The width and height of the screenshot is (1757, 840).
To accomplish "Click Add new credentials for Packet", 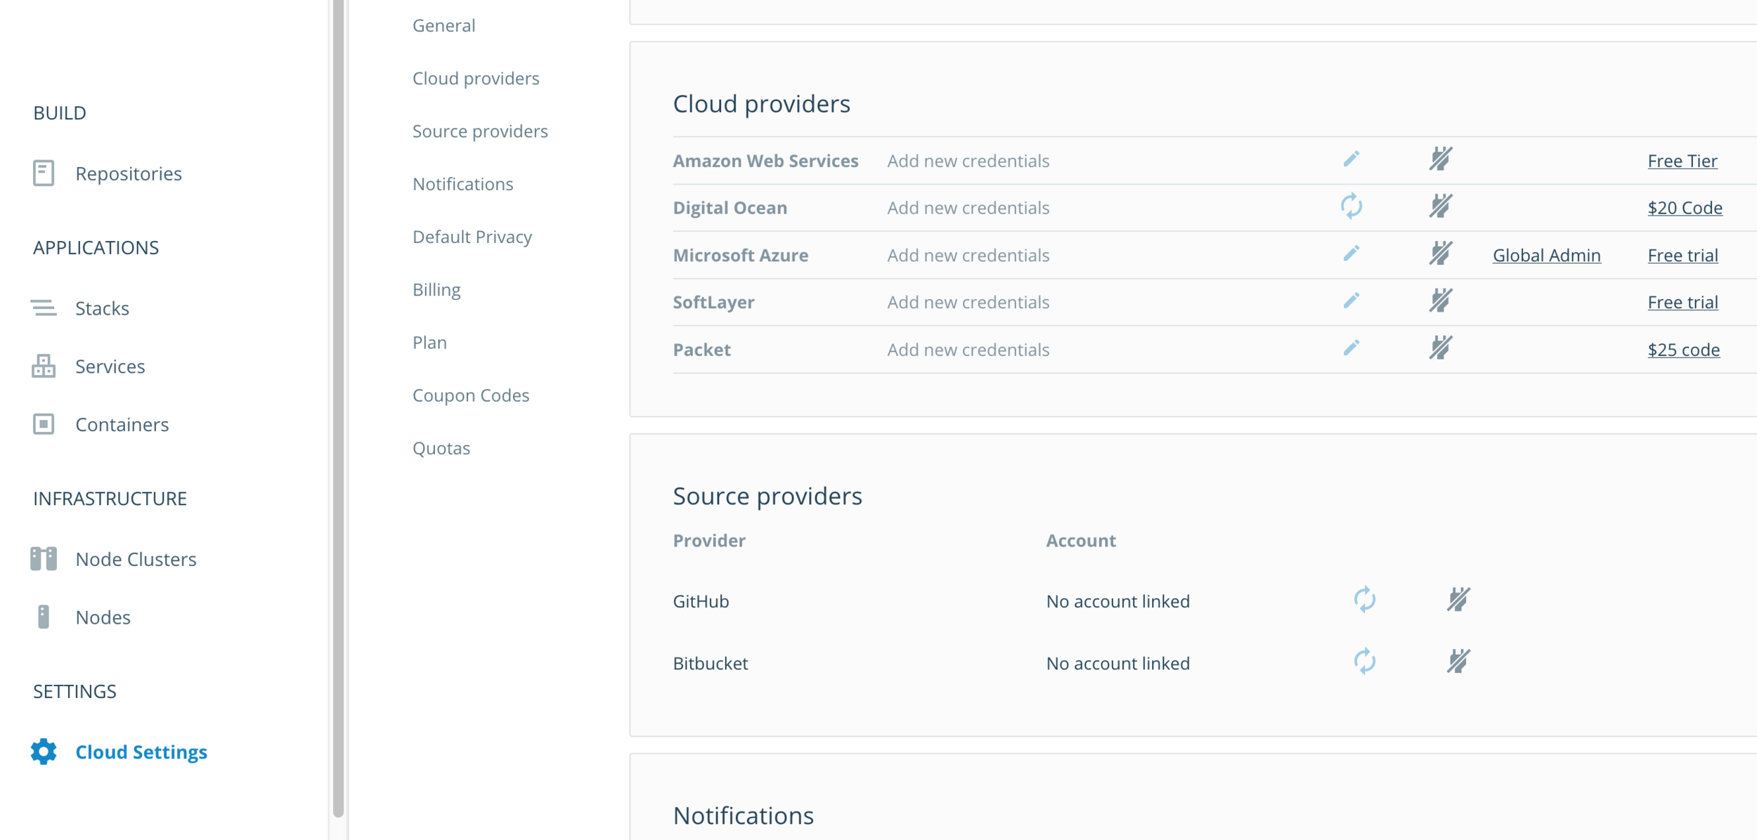I will [968, 350].
